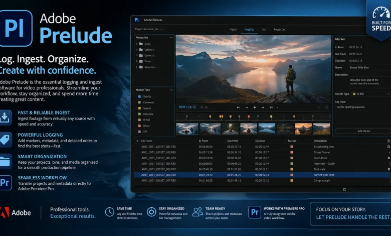Click the Drone folder icon

point(141,61)
